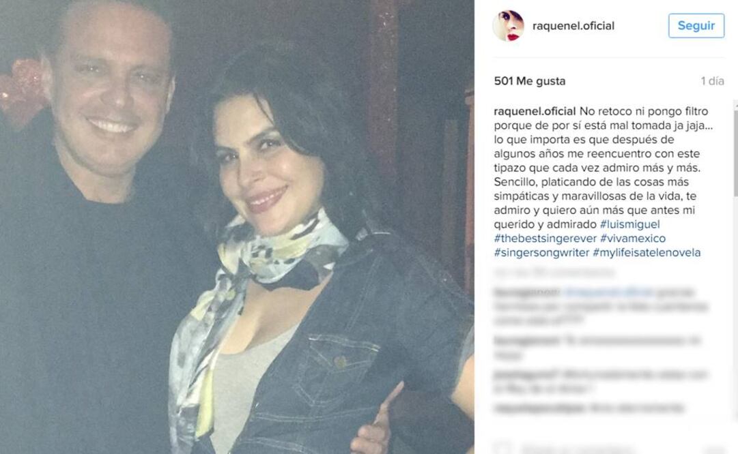Viewport: 738px width, 454px height.
Task: Open the #mylifeisatelenovela hashtag
Action: (x=647, y=252)
